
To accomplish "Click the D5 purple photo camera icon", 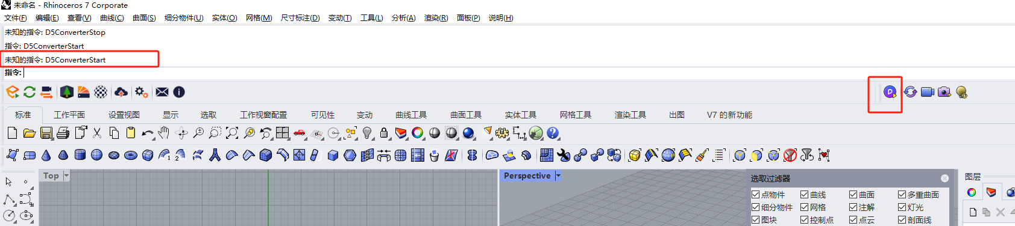I will coord(944,92).
